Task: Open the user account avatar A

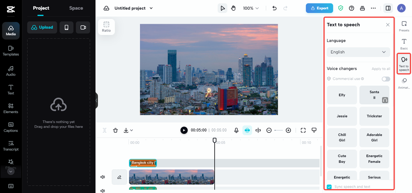Action: pyautogui.click(x=401, y=8)
